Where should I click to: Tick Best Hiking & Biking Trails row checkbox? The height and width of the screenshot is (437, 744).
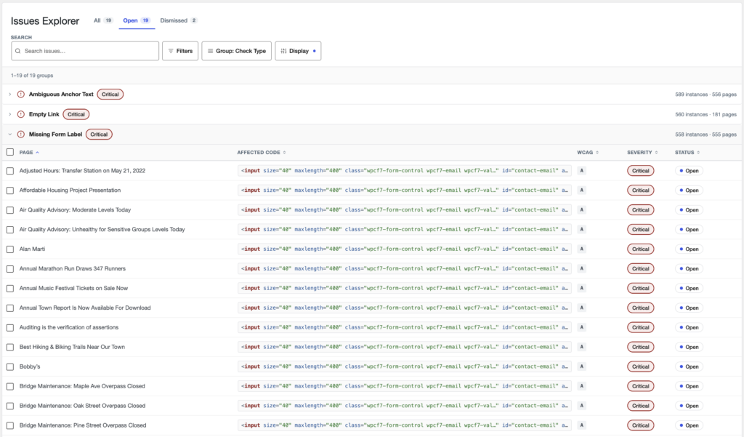(x=10, y=348)
